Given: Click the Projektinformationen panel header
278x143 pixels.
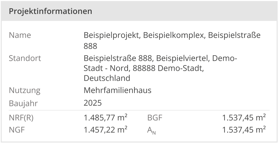Looking at the screenshot, I should pos(139,11).
